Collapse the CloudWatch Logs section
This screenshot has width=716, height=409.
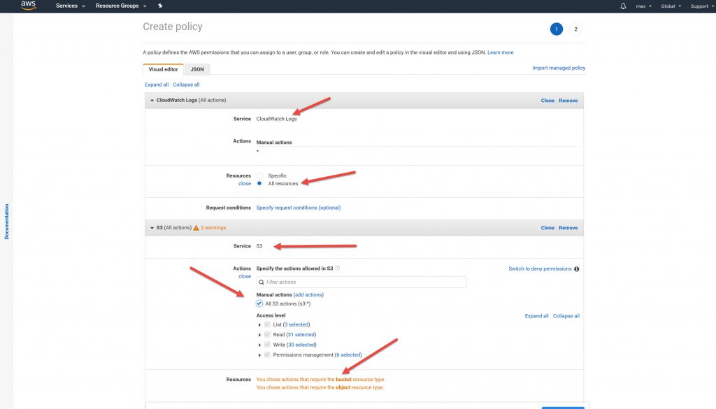pos(152,101)
